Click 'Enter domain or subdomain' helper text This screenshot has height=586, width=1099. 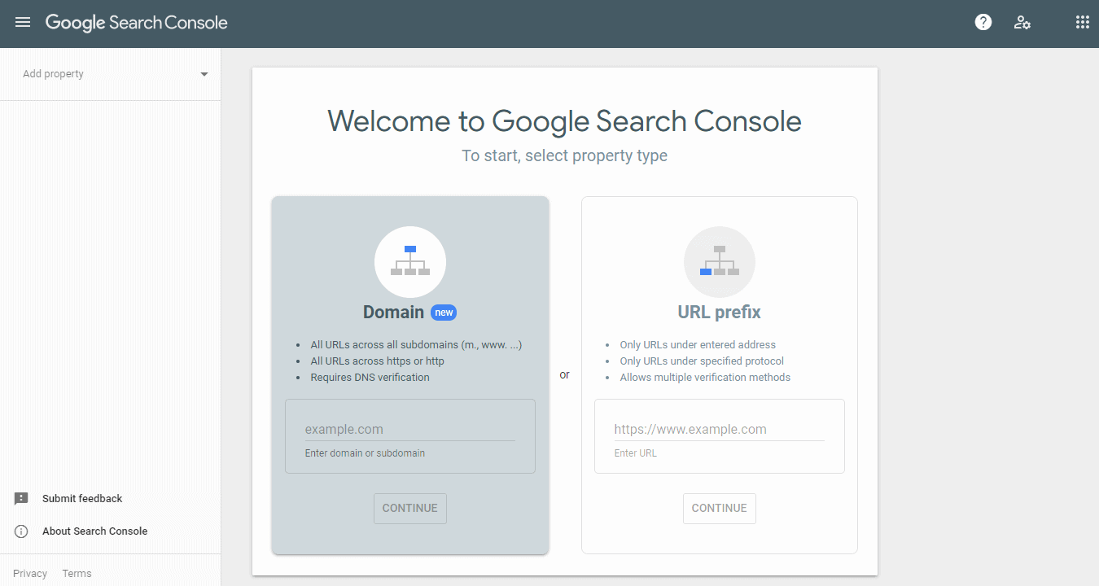(365, 453)
